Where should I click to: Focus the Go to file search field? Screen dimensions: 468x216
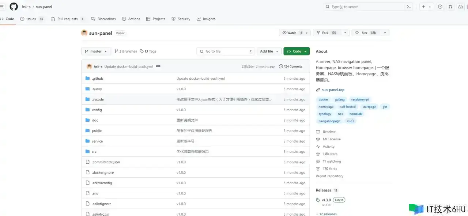click(226, 52)
